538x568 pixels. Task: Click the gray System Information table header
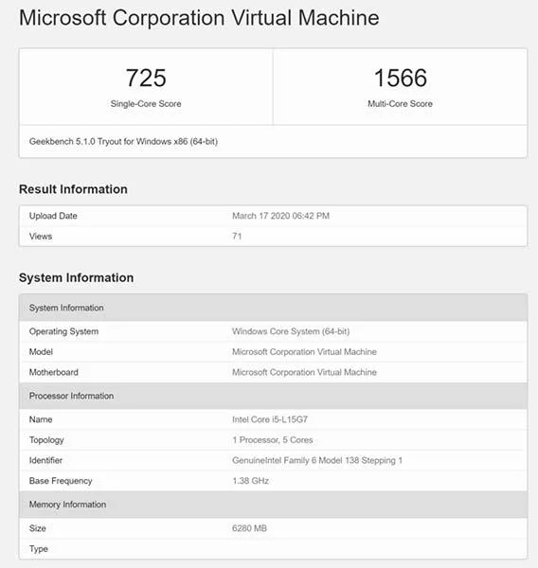point(273,308)
